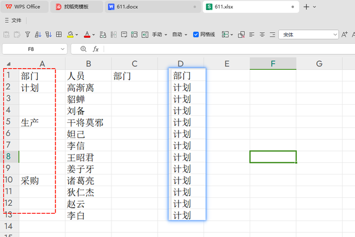Switch to the 找稻壳模板 tab
Image resolution: width=355 pixels, height=237 pixels.
(x=77, y=7)
